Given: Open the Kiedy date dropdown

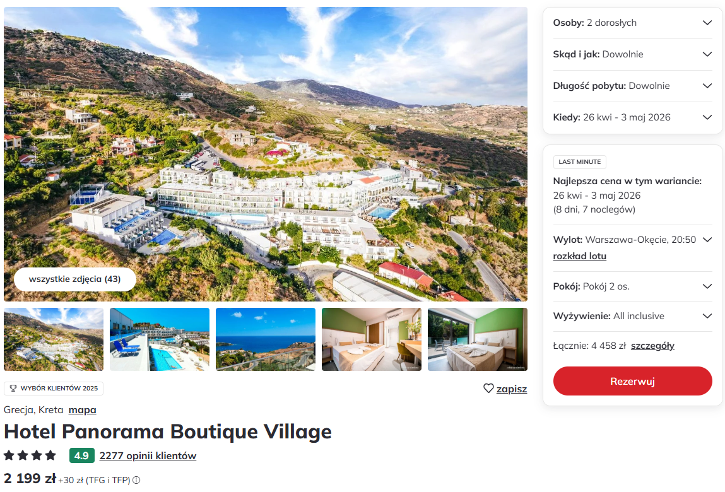Looking at the screenshot, I should [707, 117].
